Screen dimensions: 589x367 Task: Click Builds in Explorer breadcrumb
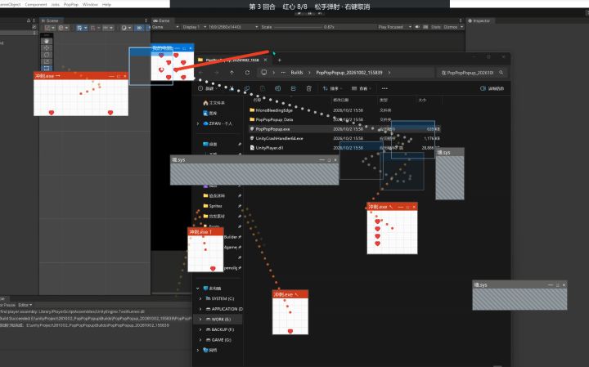click(297, 73)
